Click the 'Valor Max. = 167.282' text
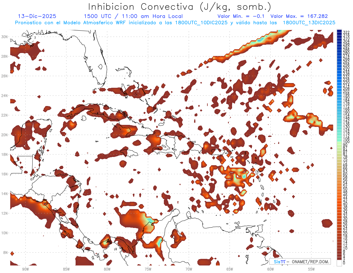Image resolution: width=353 pixels, height=273 pixels. click(x=299, y=16)
